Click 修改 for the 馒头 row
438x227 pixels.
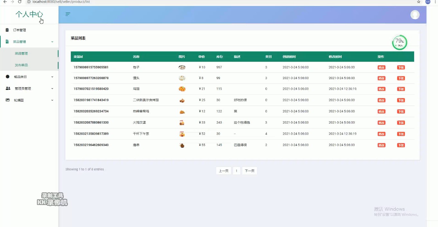point(381,78)
